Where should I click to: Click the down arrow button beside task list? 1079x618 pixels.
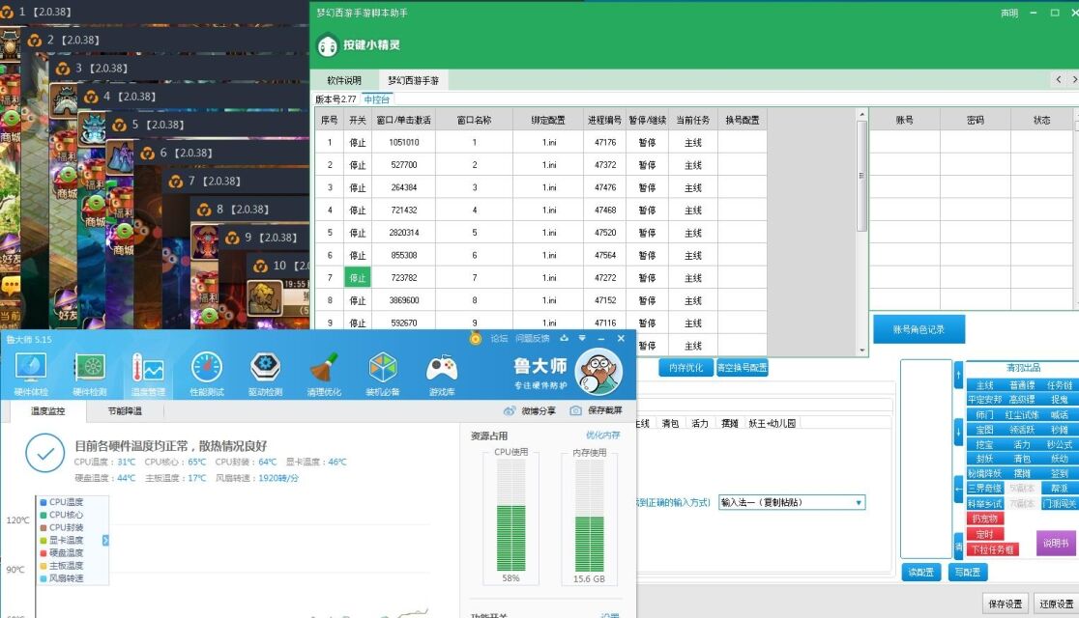click(958, 433)
